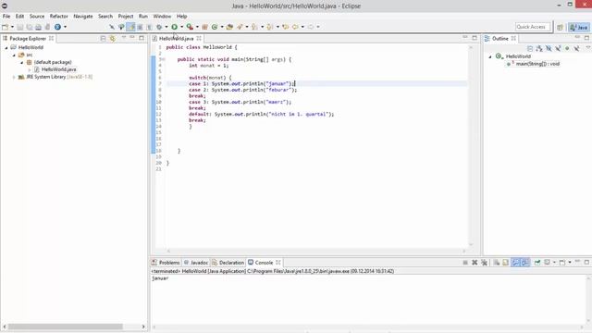Collapse the (default package) node

click(21, 62)
